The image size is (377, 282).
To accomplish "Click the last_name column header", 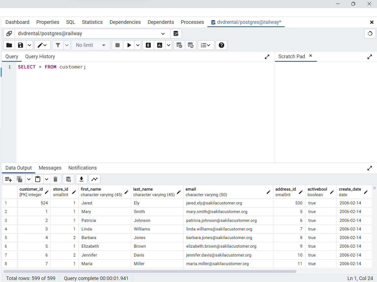I will (x=157, y=192).
